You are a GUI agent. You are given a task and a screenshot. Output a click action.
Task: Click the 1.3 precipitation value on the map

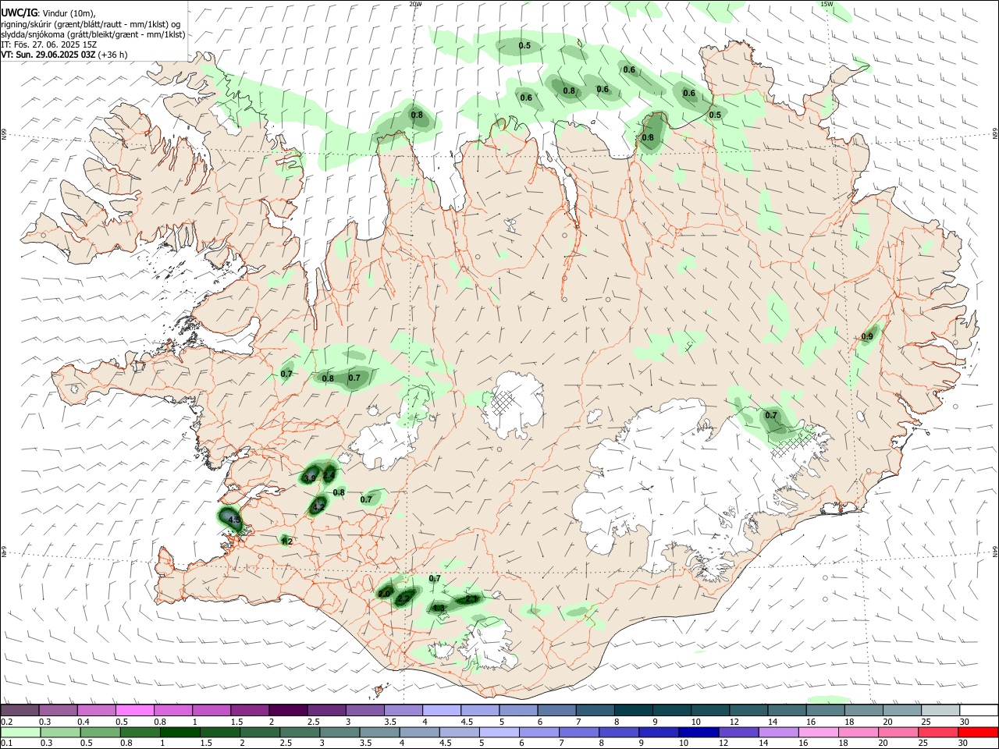(439, 608)
